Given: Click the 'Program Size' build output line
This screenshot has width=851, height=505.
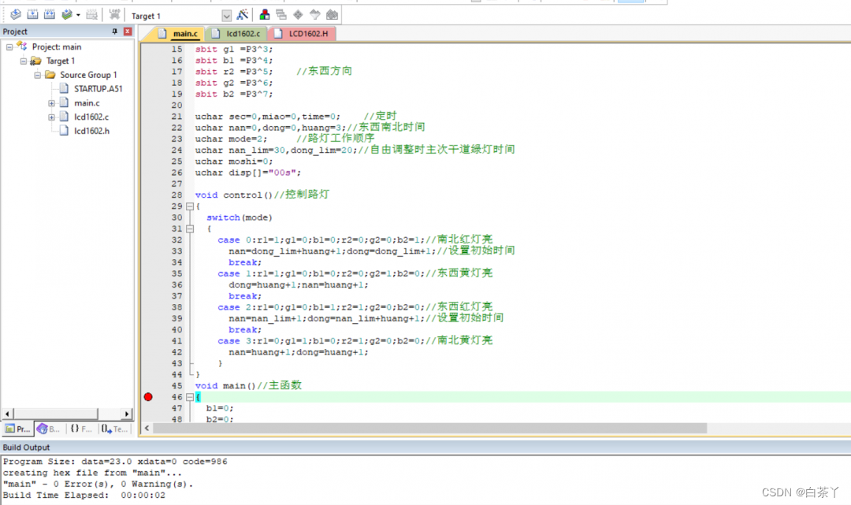Looking at the screenshot, I should click(x=115, y=462).
